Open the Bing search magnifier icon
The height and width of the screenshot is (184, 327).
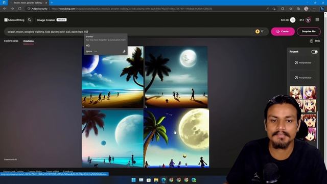(30, 20)
